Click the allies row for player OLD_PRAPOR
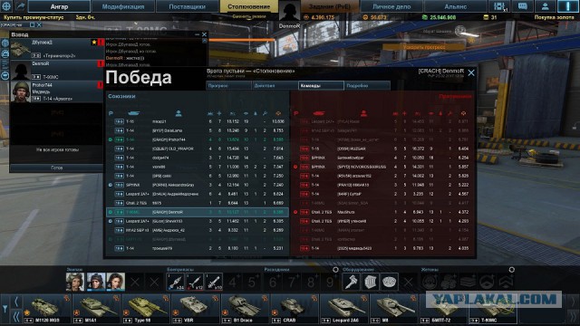 pos(198,149)
